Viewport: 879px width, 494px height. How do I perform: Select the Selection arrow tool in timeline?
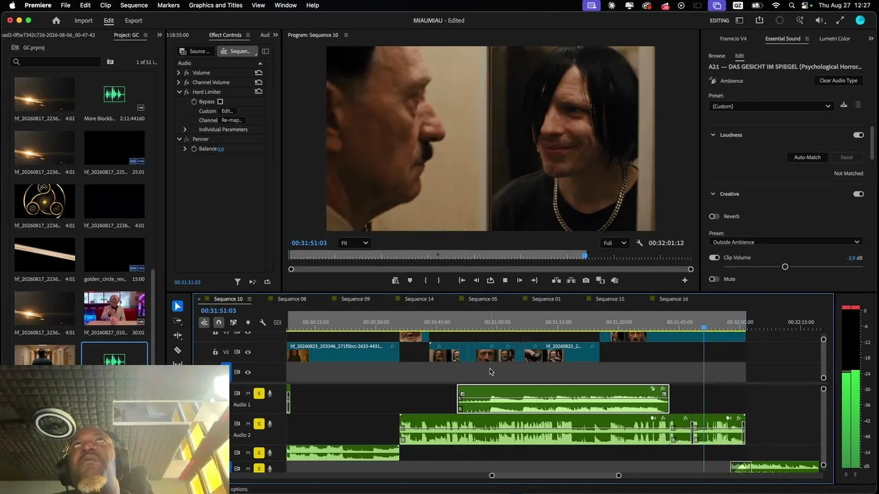point(178,306)
